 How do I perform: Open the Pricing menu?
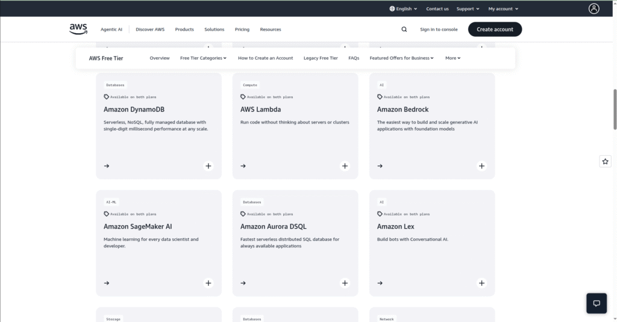coord(242,29)
